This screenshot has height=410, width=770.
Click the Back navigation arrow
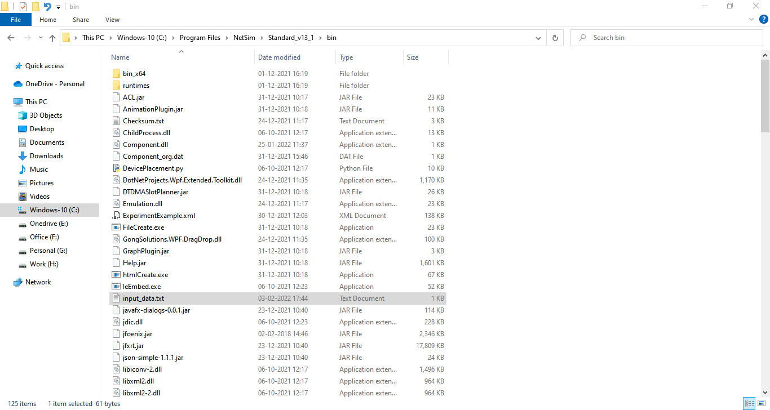pyautogui.click(x=11, y=38)
